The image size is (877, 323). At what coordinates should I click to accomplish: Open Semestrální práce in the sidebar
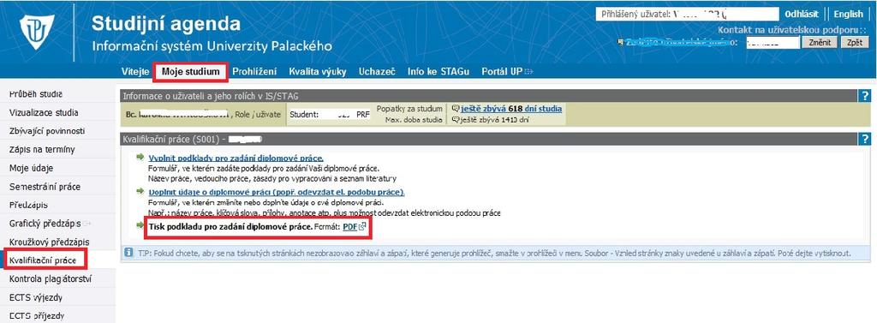(45, 187)
